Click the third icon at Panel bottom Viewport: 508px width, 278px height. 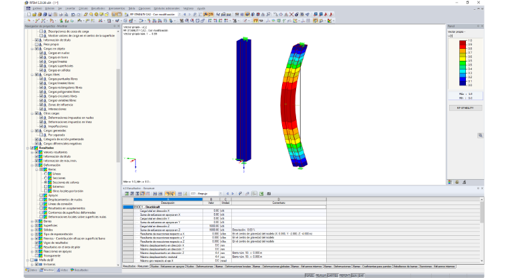(464, 182)
